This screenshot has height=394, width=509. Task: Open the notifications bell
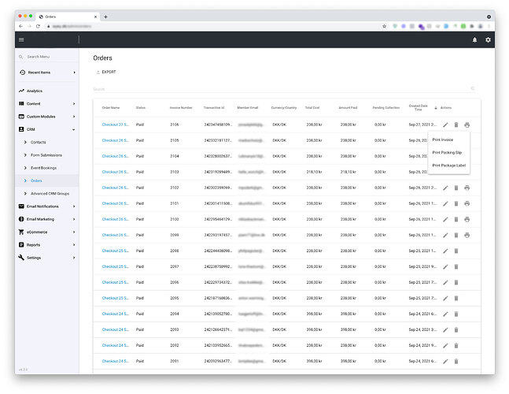(474, 39)
